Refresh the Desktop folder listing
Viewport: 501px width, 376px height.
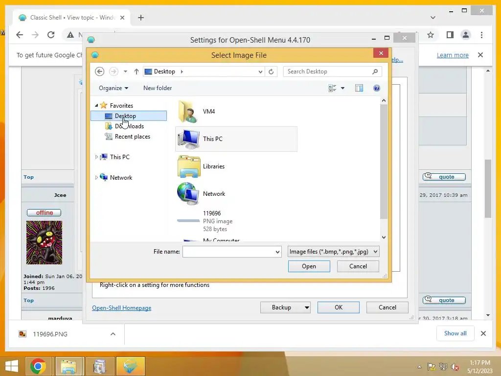point(271,71)
